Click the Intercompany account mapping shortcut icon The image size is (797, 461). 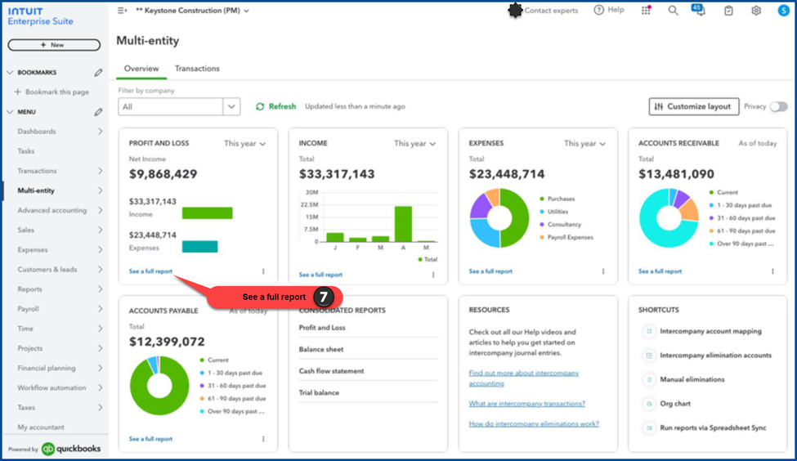(649, 331)
